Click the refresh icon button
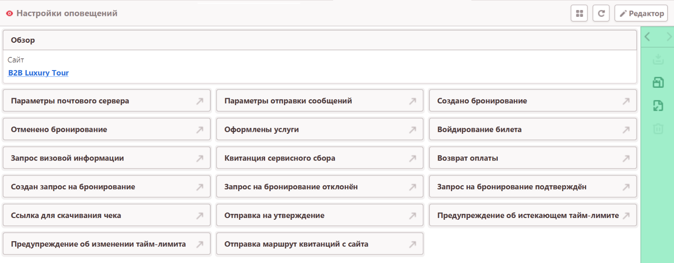This screenshot has width=674, height=263. [601, 14]
